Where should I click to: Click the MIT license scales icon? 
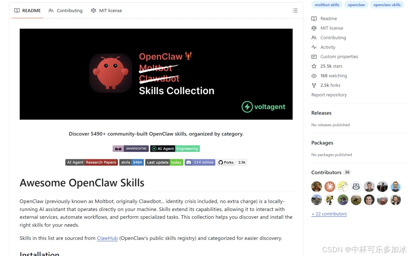tap(314, 28)
